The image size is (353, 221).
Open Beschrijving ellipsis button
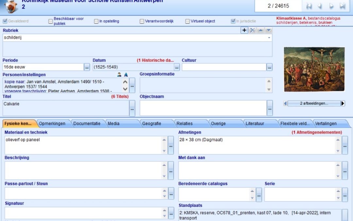(171, 171)
